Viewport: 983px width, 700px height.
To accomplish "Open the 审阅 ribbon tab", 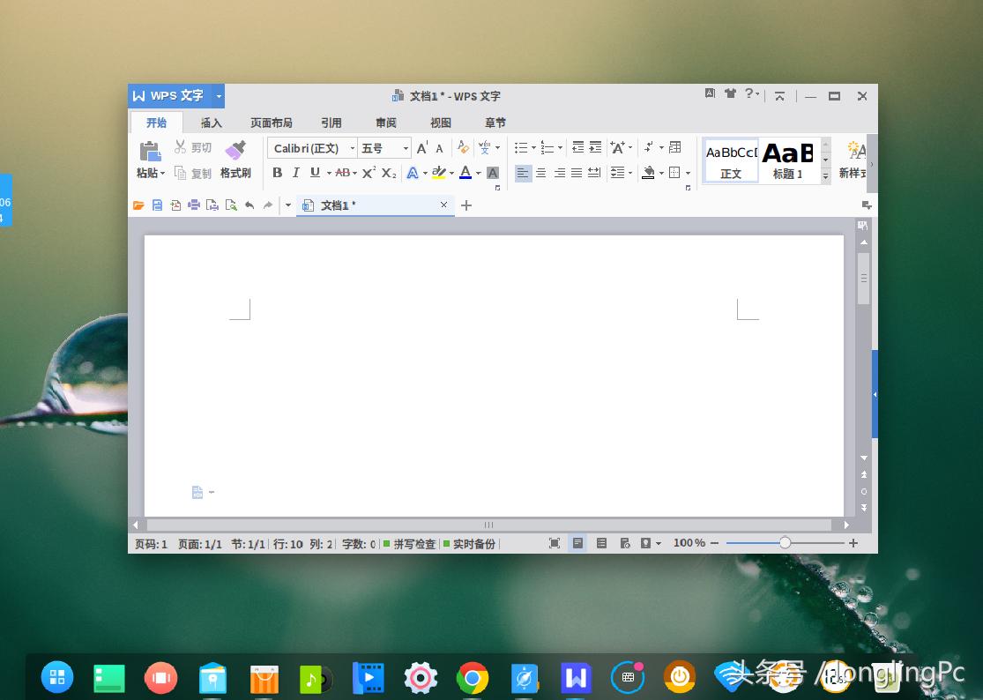I will [385, 122].
